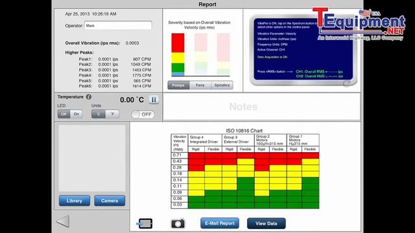This screenshot has width=415, height=233.
Task: Switch to the Spindles severity tab
Action: 222,85
